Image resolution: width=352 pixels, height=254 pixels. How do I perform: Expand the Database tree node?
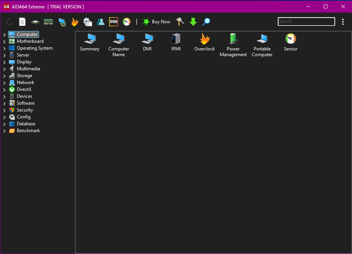4,124
